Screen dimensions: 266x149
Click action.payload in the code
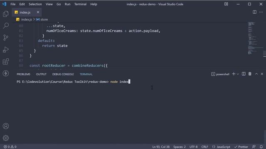pos(143,31)
